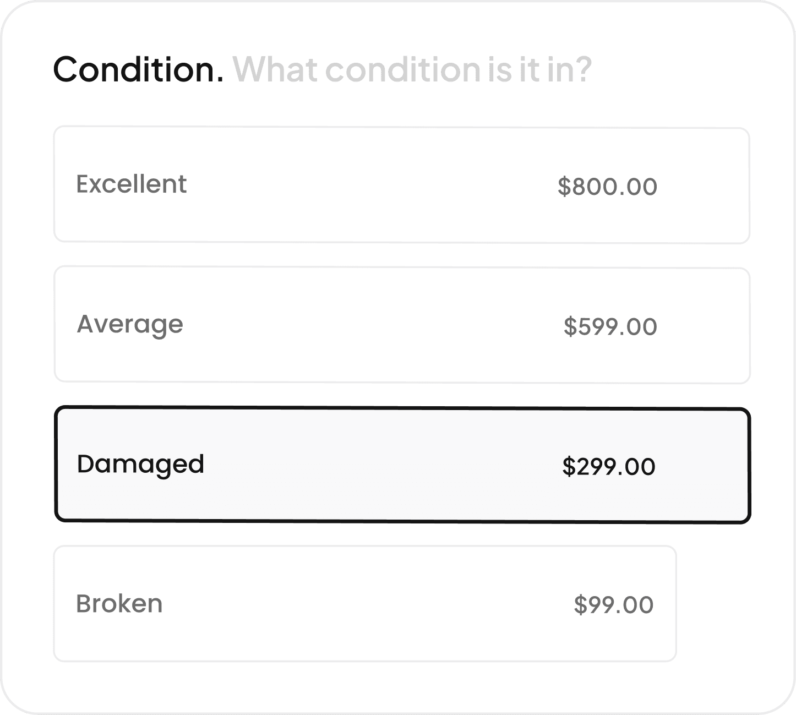Screen dimensions: 796x715
Task: Click the selected Damaged condition card
Action: [x=402, y=465]
